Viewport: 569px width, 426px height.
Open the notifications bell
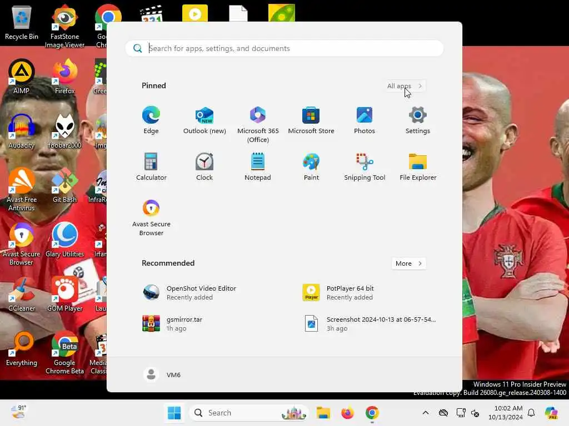coord(531,413)
